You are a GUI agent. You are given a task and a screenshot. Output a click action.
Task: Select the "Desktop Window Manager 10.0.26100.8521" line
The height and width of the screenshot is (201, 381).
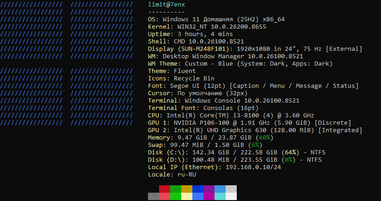[x=226, y=56]
